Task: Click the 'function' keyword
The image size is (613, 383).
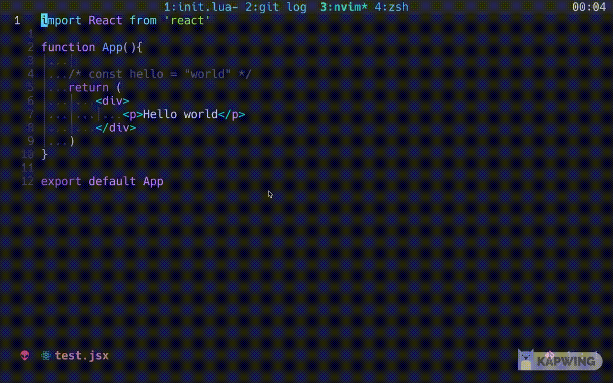Action: (x=68, y=47)
